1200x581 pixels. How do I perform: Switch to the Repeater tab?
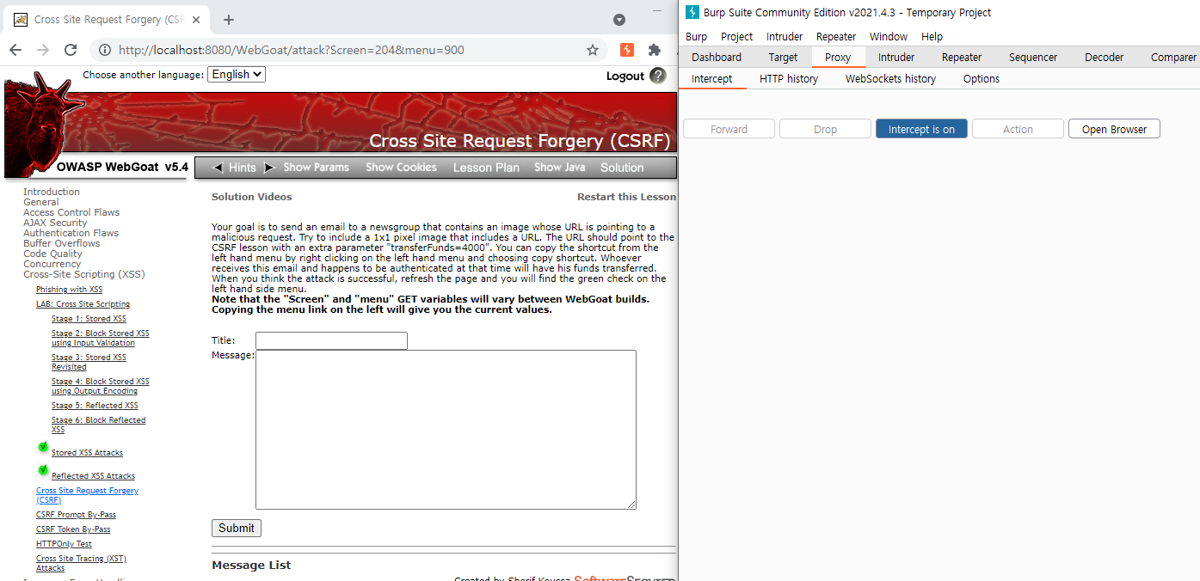(962, 57)
